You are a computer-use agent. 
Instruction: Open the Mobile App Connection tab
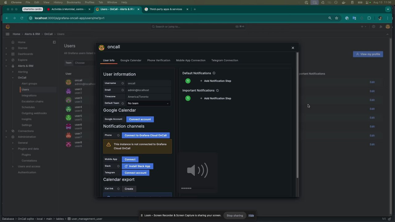pyautogui.click(x=191, y=60)
